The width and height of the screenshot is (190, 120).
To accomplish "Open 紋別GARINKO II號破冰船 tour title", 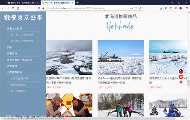I will [69, 80].
